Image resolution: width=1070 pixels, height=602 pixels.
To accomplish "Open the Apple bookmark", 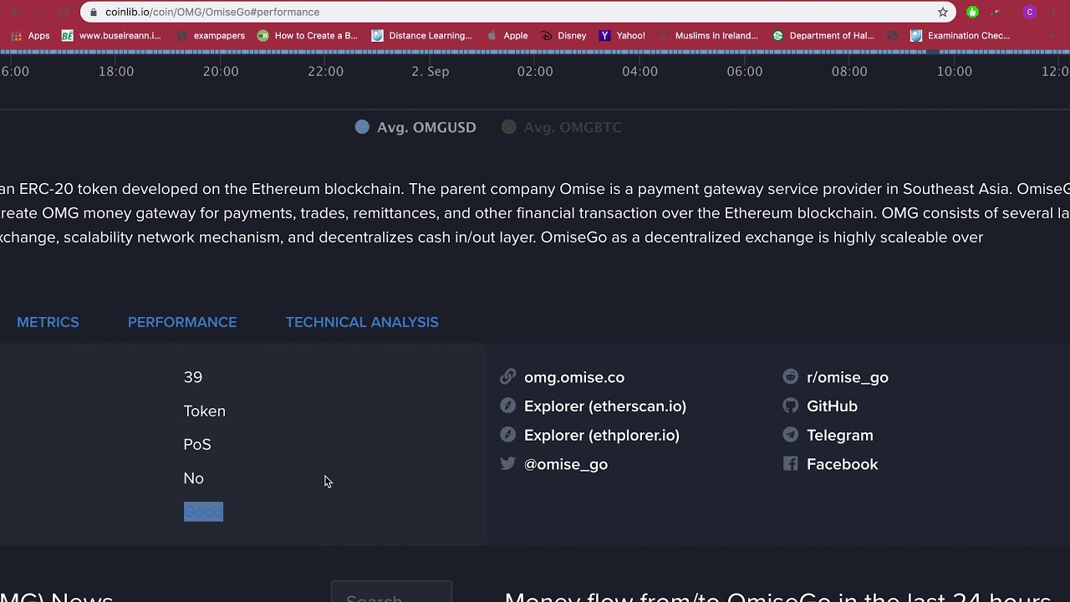I will (x=507, y=36).
